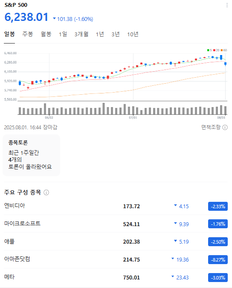The height and width of the screenshot is (288, 232).
Task: Open the three-dot more options menu
Action: tap(227, 5)
